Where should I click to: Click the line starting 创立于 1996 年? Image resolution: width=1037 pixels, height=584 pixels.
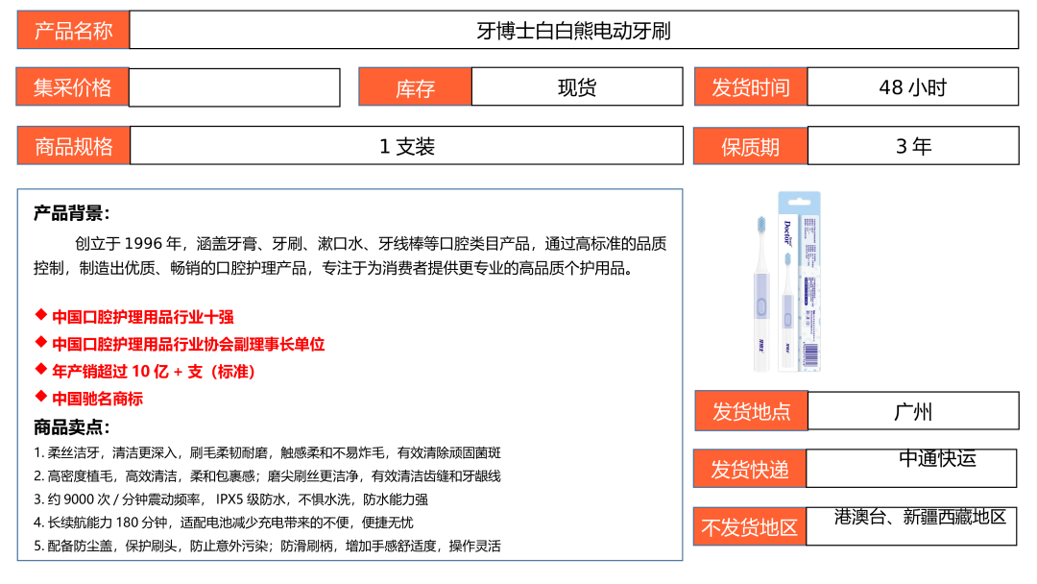pyautogui.click(x=371, y=243)
